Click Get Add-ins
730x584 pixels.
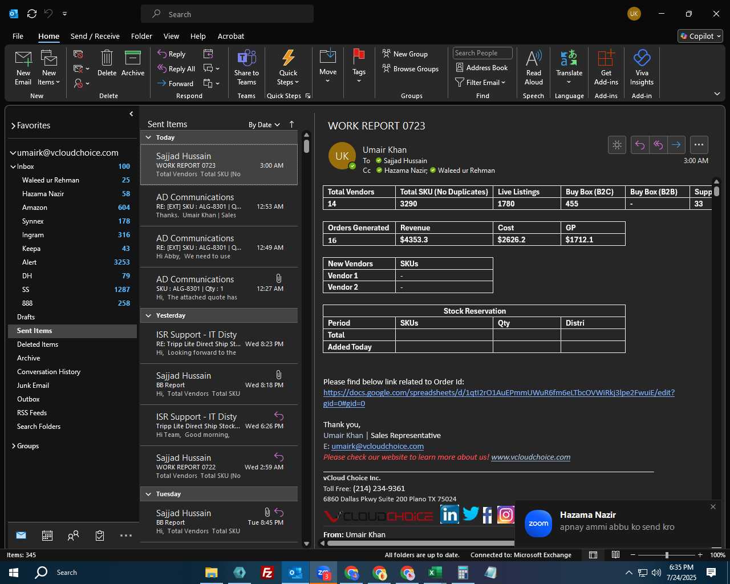(x=606, y=67)
